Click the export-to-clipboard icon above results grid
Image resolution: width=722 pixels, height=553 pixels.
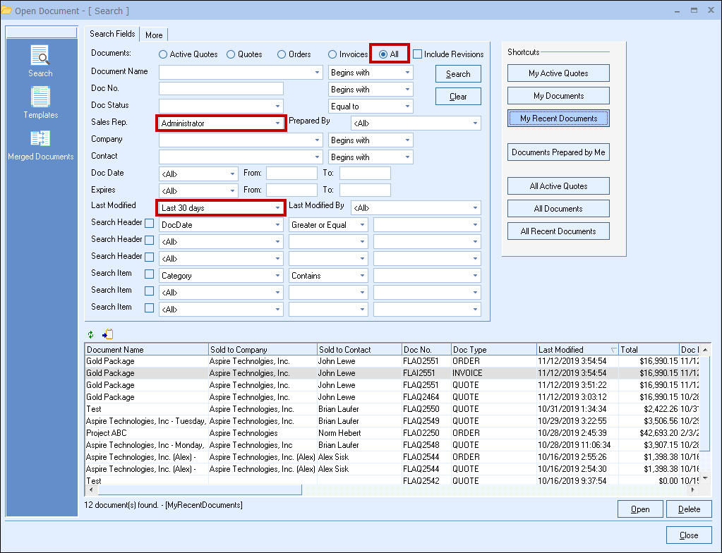[107, 334]
